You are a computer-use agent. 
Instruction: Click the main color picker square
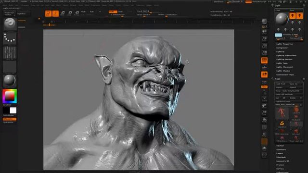(x=10, y=96)
